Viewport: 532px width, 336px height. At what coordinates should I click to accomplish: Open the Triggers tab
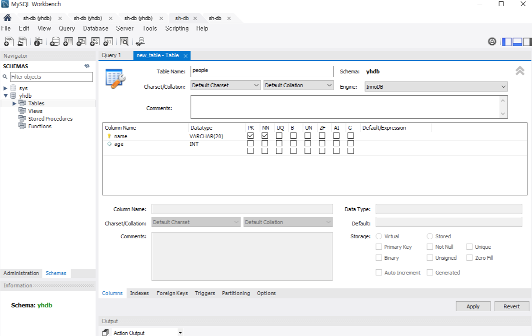pyautogui.click(x=205, y=293)
